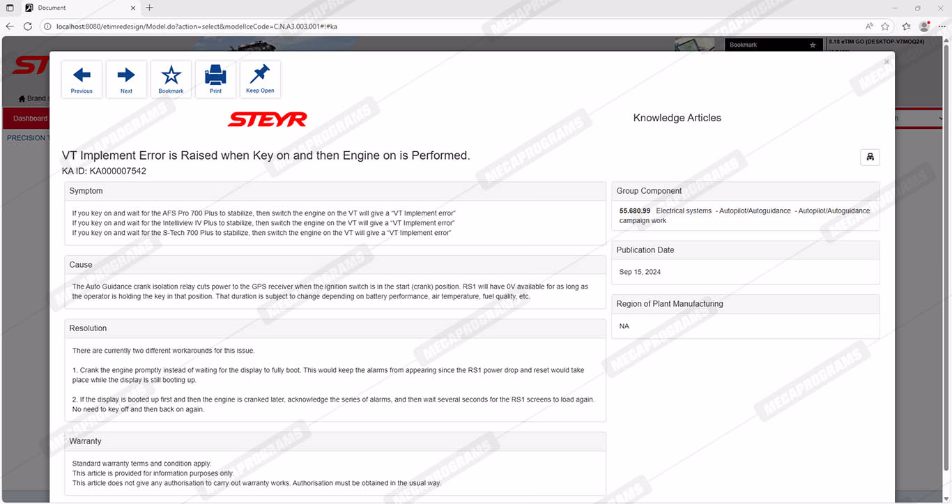952x504 pixels.
Task: Close the knowledge article popup
Action: [886, 62]
